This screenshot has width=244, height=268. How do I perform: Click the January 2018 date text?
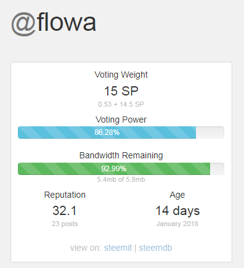[x=177, y=224]
